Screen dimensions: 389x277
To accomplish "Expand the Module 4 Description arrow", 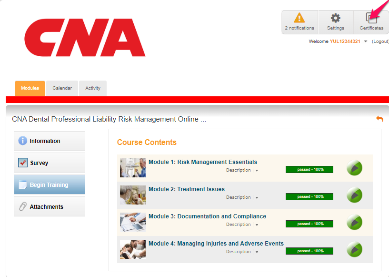I will tap(257, 252).
